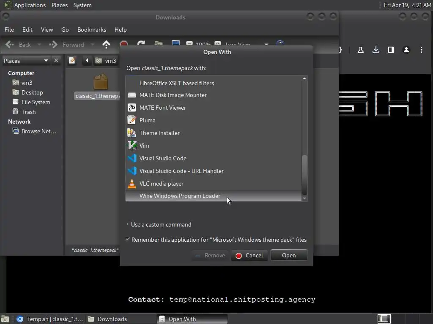Open the Edit menu
433x324 pixels.
point(27,30)
